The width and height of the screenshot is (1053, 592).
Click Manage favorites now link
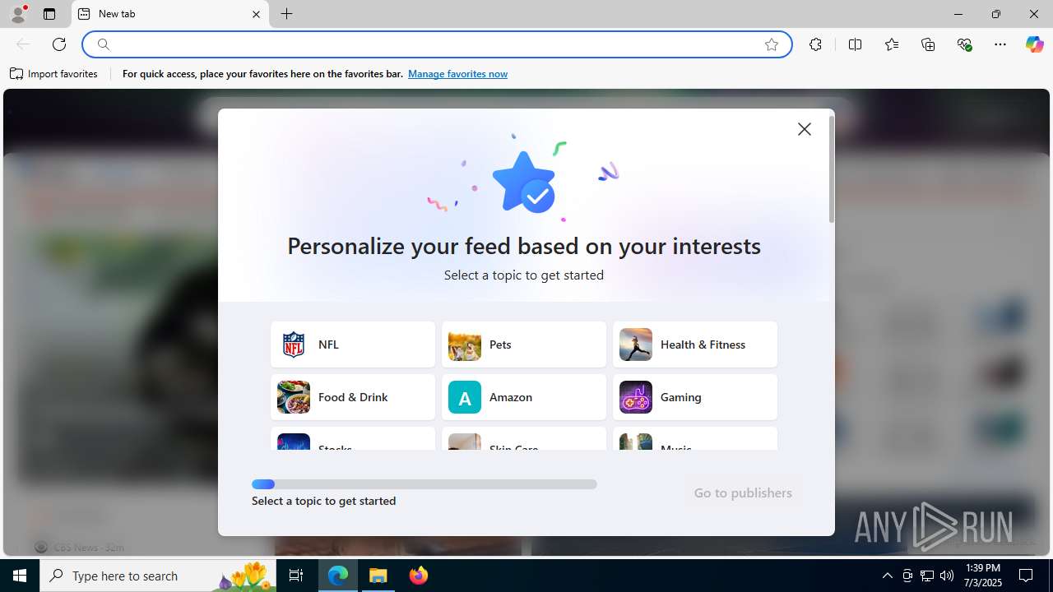pos(457,74)
